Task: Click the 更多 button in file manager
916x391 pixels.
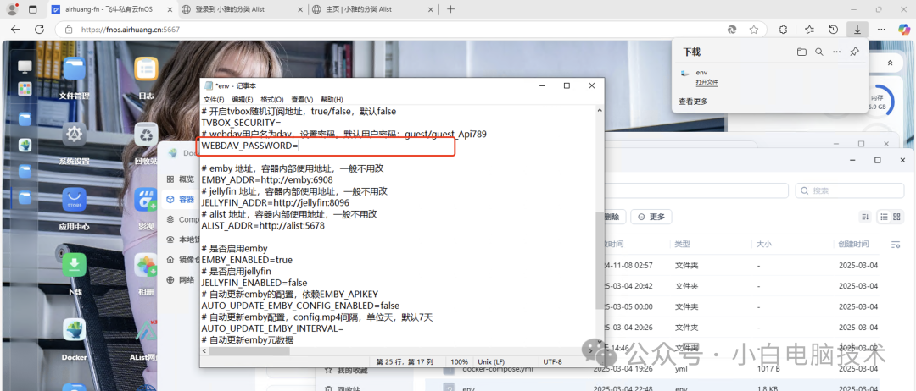Action: 651,217
